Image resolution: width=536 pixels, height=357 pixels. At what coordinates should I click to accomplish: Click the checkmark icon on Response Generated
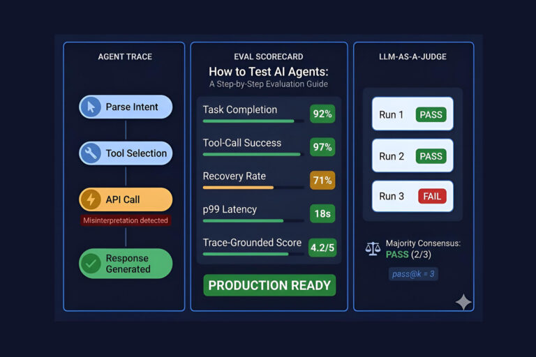click(x=91, y=264)
